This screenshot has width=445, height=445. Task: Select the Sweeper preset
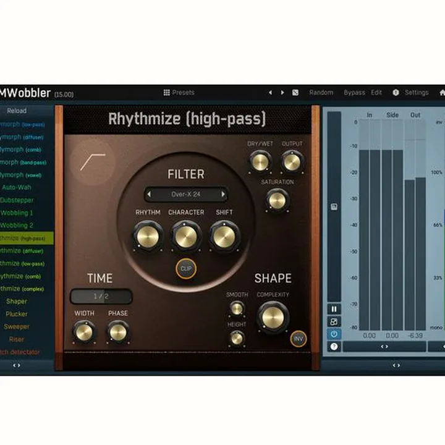[17, 327]
